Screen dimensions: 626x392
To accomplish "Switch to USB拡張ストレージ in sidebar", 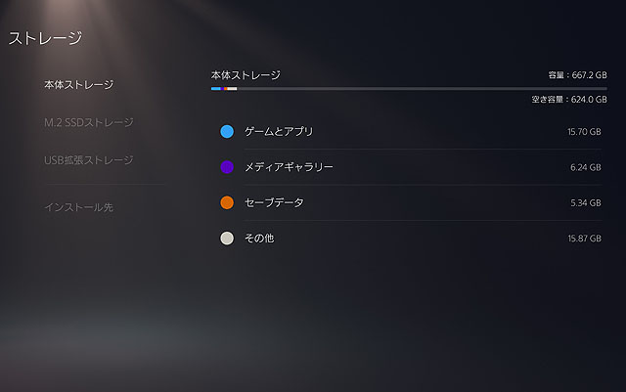I will click(88, 159).
